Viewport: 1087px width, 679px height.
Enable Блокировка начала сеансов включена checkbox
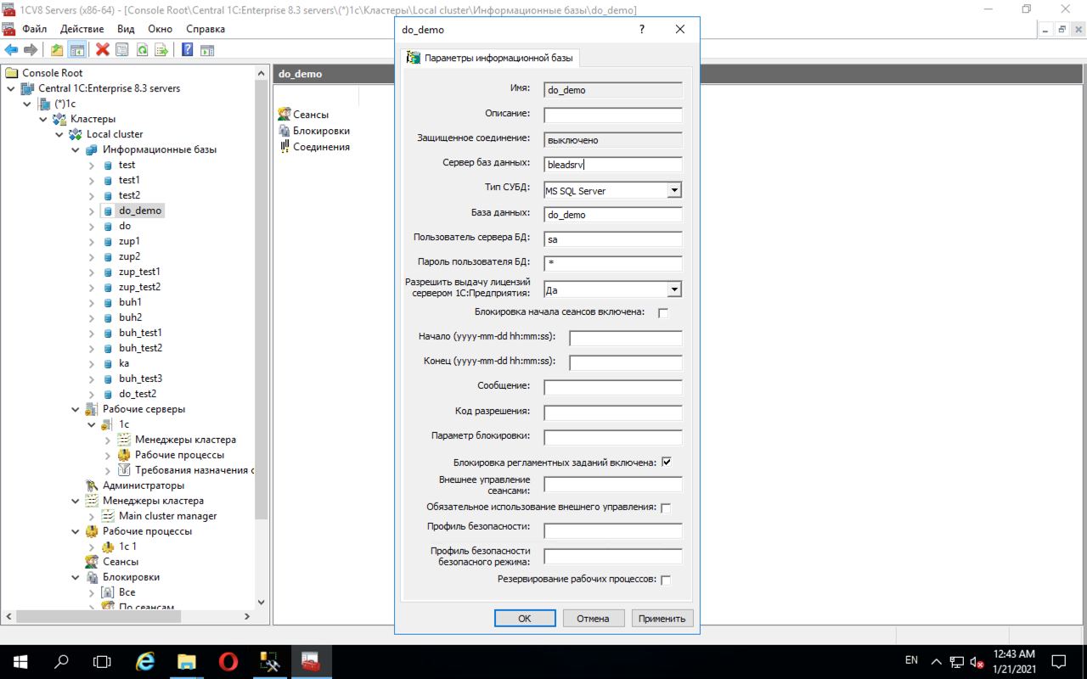pyautogui.click(x=664, y=312)
